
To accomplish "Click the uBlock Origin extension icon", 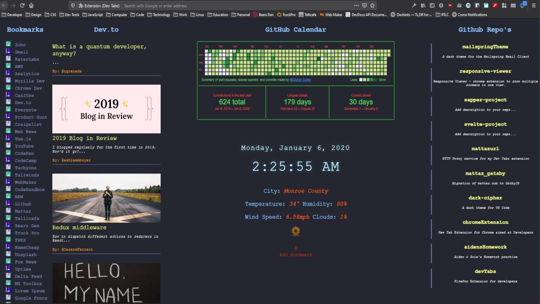I will pos(450,5).
